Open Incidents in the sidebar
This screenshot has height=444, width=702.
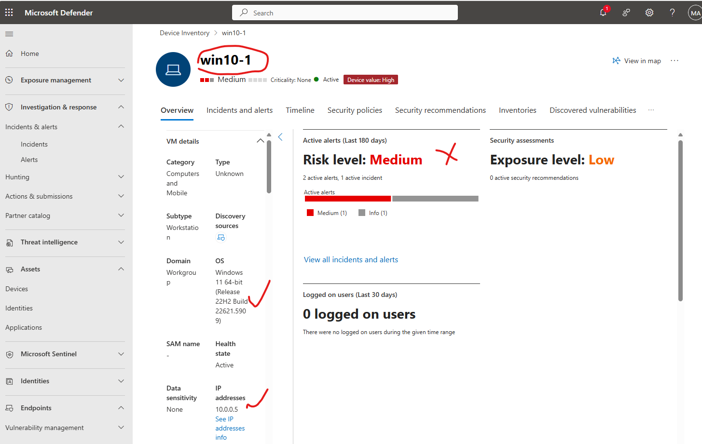click(34, 144)
